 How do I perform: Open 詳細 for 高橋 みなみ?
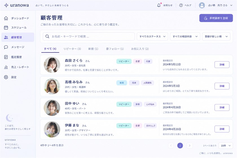(x=222, y=86)
